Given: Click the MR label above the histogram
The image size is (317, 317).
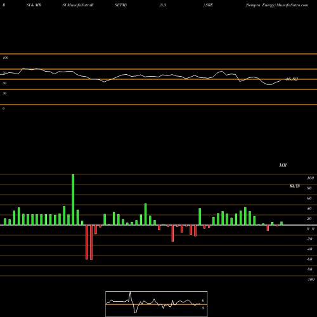Looking at the screenshot, I should (283, 165).
